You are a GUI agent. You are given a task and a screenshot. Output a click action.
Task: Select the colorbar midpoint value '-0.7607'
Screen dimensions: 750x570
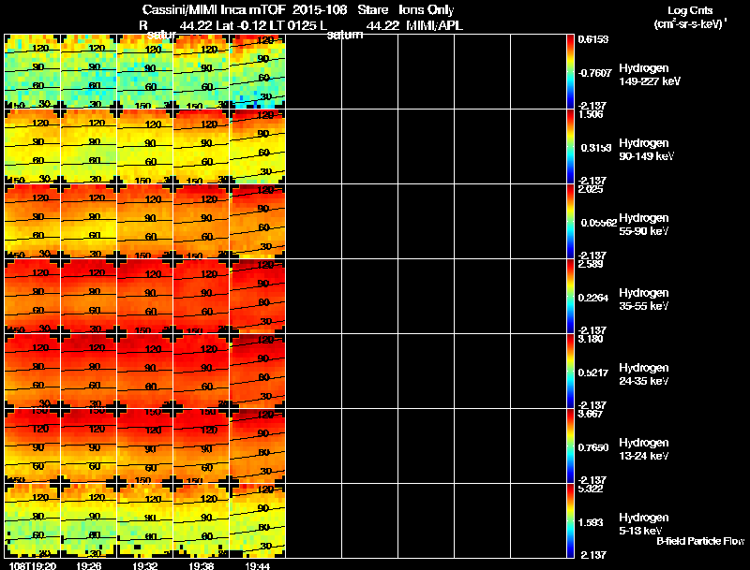[x=593, y=73]
